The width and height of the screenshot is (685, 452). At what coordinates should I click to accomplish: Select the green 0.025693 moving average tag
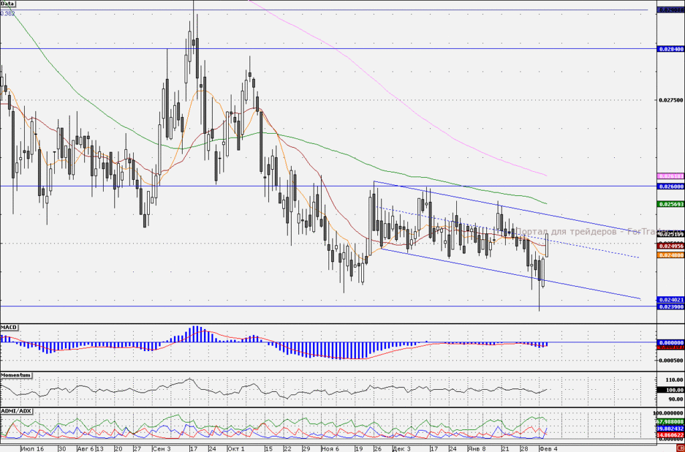click(x=670, y=204)
